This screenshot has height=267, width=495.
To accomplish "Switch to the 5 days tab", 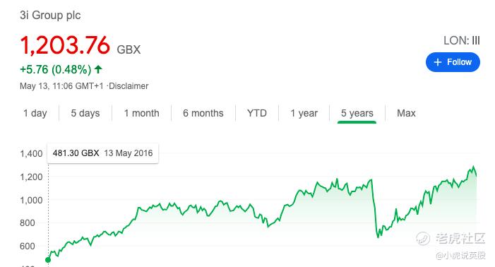I will click(x=85, y=113).
